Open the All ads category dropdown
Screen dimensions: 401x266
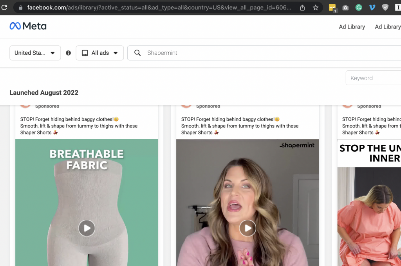click(x=100, y=53)
